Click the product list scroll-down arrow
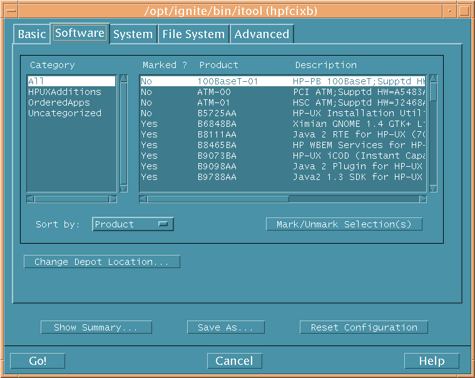475x378 pixels. 433,187
